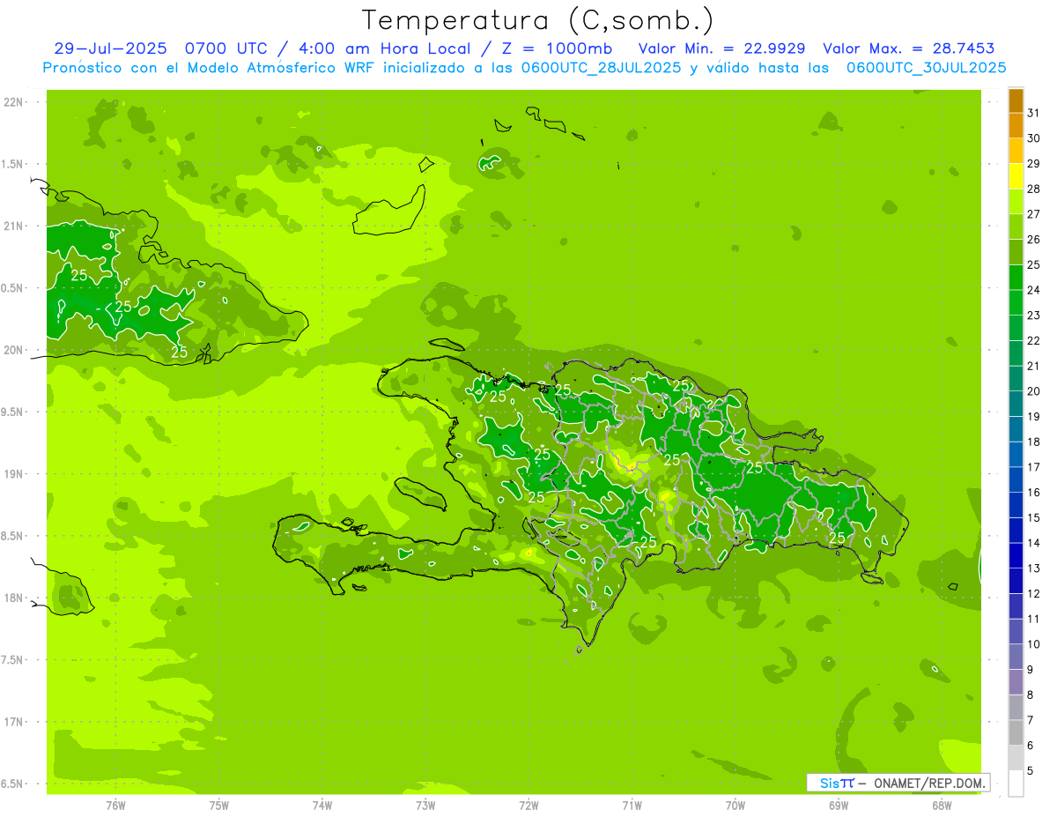Click legend value 20 on the colorbar

pos(1033,391)
